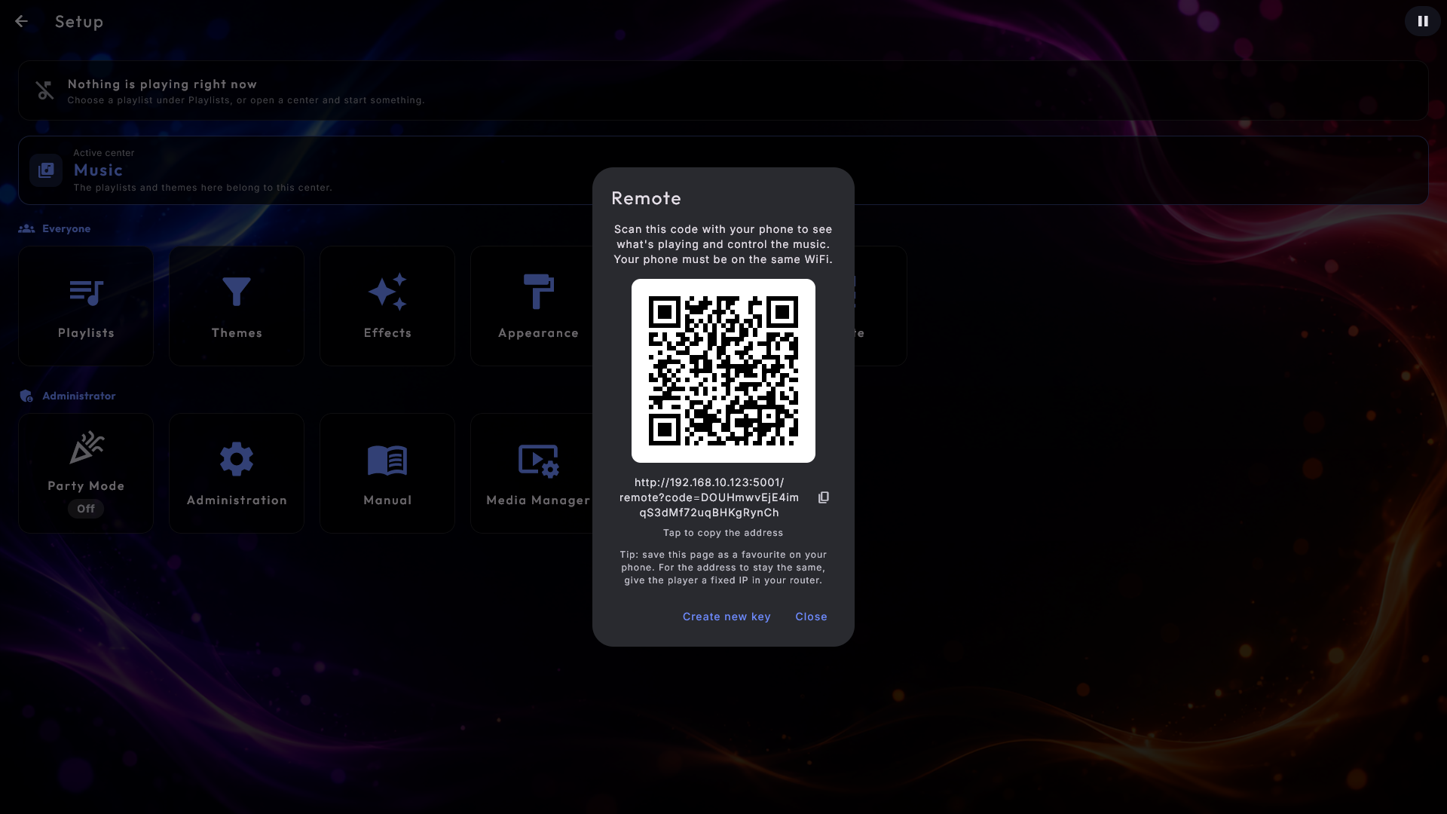This screenshot has height=814, width=1447.
Task: Click the Setup page title
Action: tap(79, 22)
